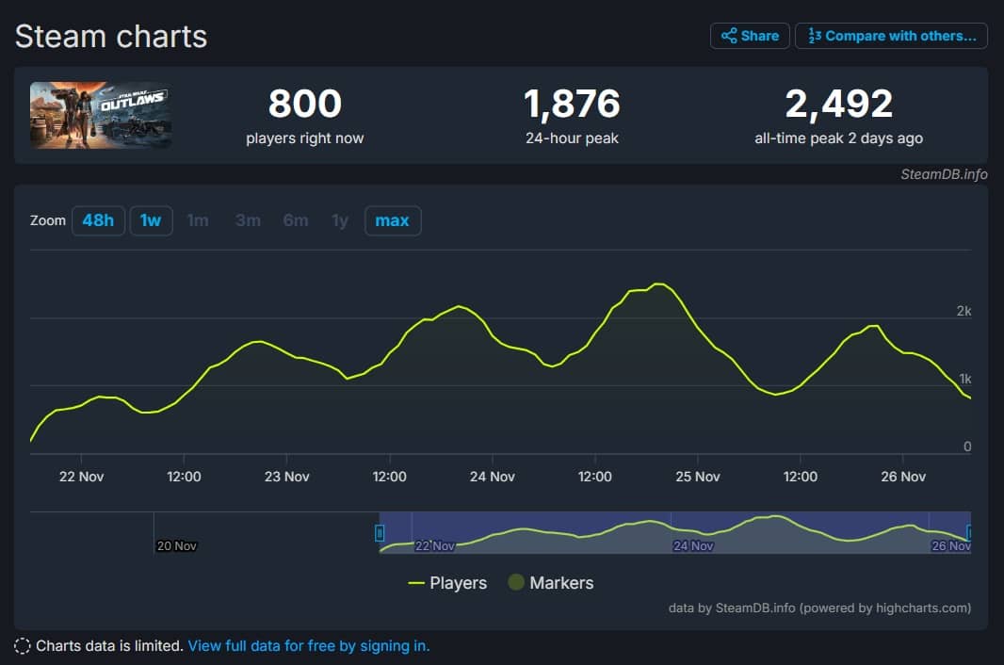
Task: Select the 1m zoom option
Action: point(198,220)
